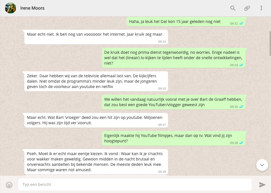Screen dimensions: 271x193
Task: Open the search messages magnifier icon
Action: point(233,8)
